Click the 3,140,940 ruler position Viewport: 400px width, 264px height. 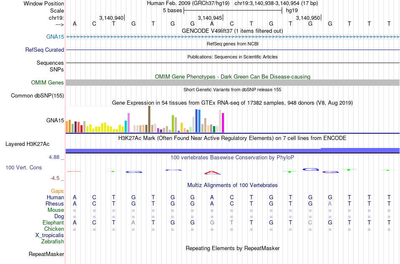tap(112, 18)
